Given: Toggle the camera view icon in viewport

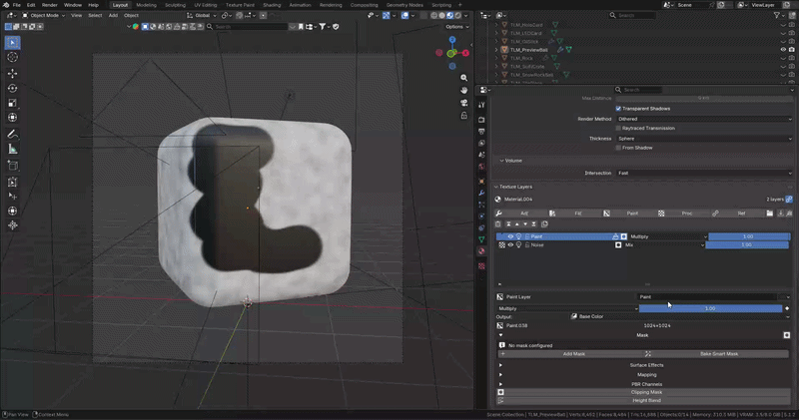Looking at the screenshot, I should tap(463, 103).
